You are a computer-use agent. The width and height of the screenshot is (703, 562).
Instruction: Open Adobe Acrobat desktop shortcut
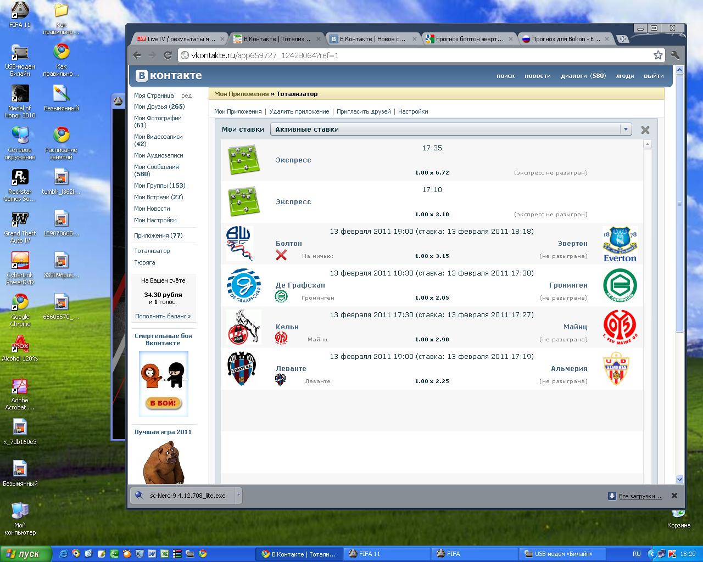pos(20,394)
